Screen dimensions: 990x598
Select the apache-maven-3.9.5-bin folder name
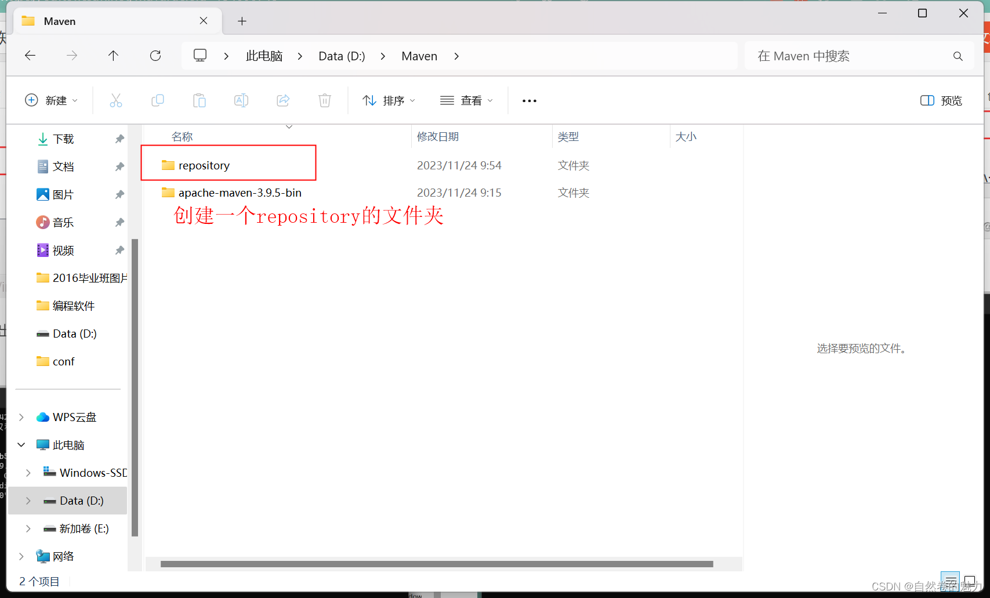click(240, 193)
